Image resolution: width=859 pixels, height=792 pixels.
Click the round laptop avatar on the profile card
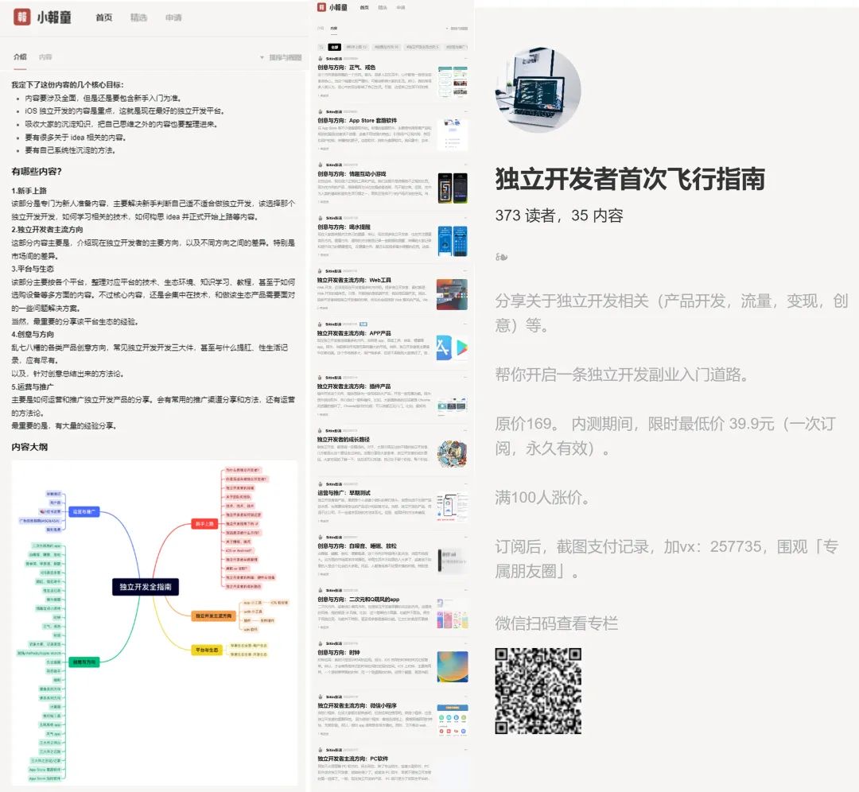tap(538, 90)
